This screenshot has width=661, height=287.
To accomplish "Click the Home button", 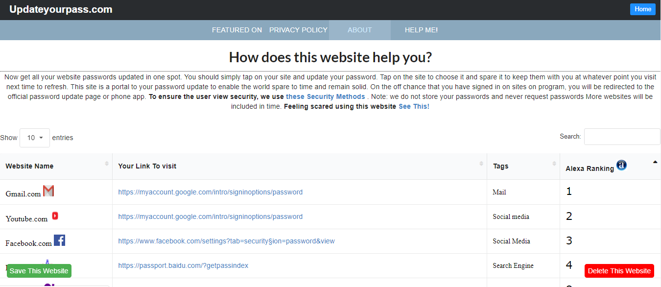I will [642, 9].
